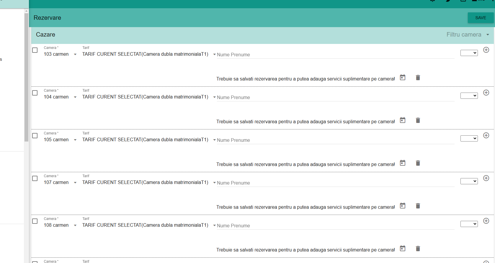
Task: Open the Camera dropdown showing 104 carmen
Action: 61,97
